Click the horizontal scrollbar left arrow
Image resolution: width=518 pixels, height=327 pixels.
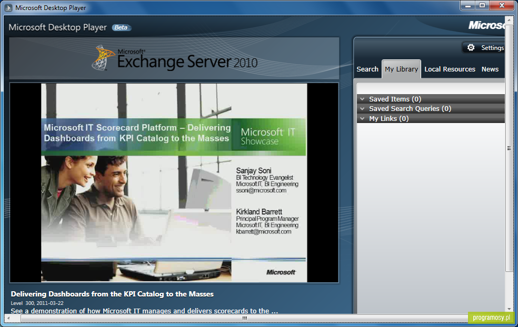[x=8, y=319]
